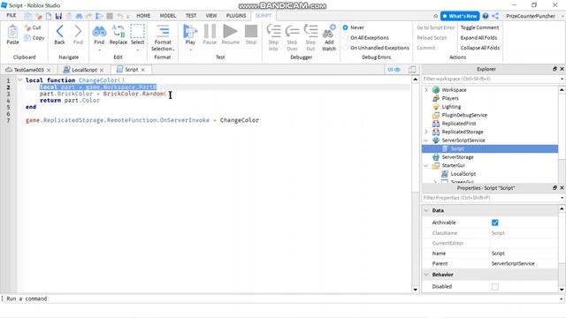566x318 pixels.
Task: Collapse the Data properties section
Action: pos(426,210)
